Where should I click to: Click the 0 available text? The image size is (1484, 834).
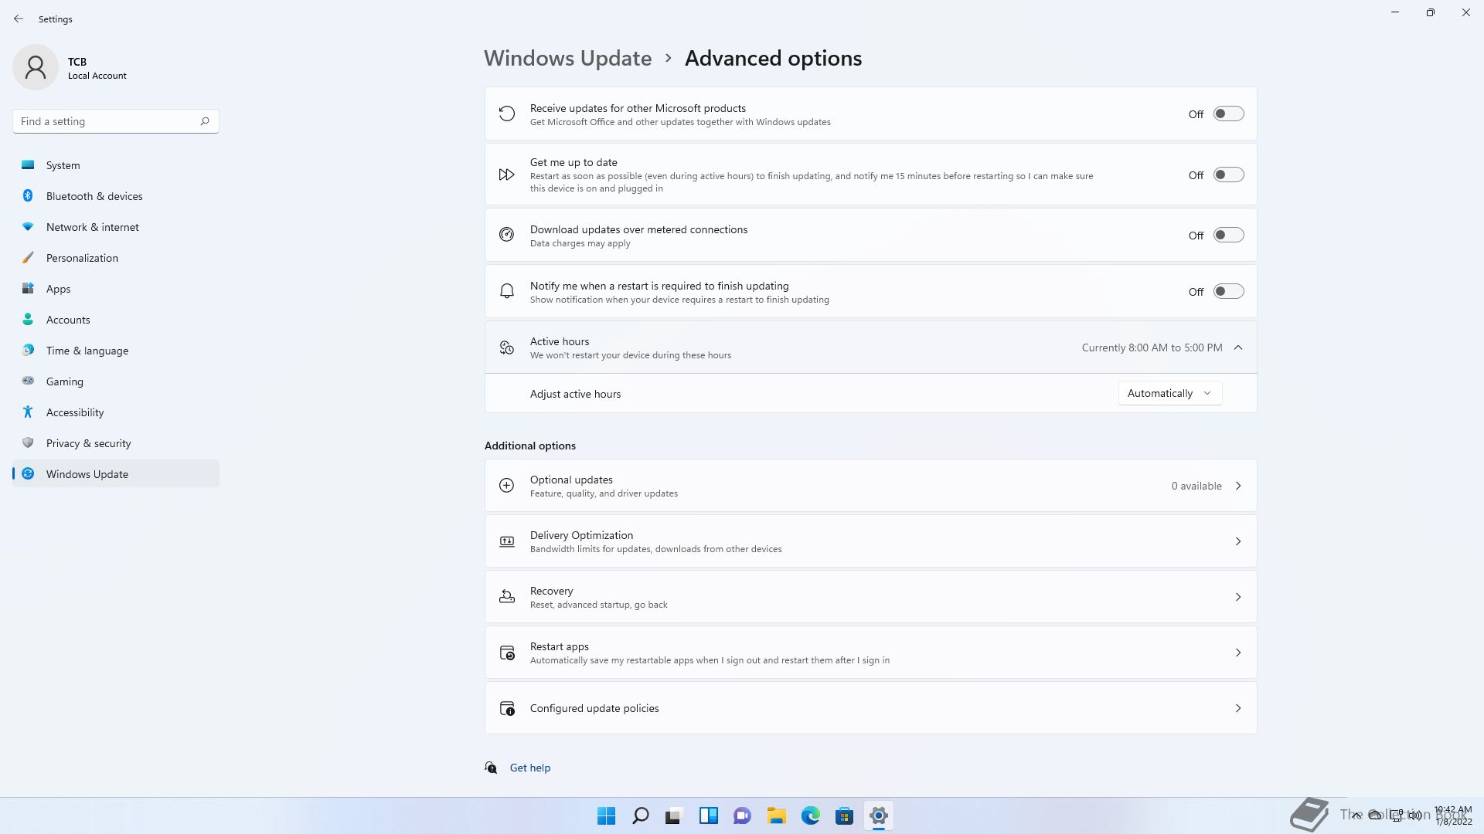pos(1196,486)
